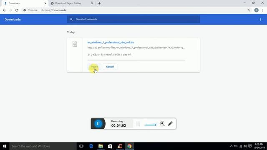Image resolution: width=267 pixels, height=150 pixels.
Task: Open the volume tray icon
Action: [x=245, y=146]
